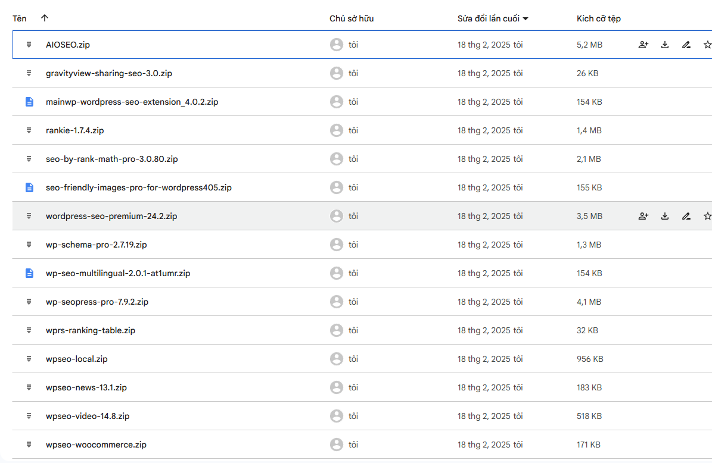Image resolution: width=712 pixels, height=463 pixels.
Task: Rename wordpress-seo-premium-24.2.zip with pencil icon
Action: (686, 216)
